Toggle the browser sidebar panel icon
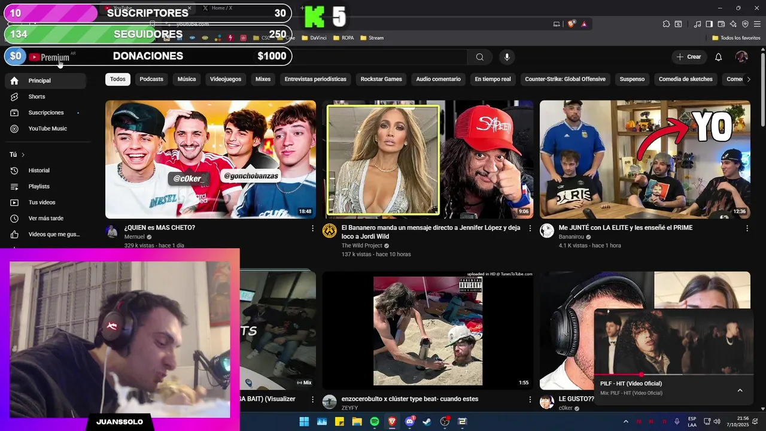Screen dimensions: 766x431 (709, 24)
